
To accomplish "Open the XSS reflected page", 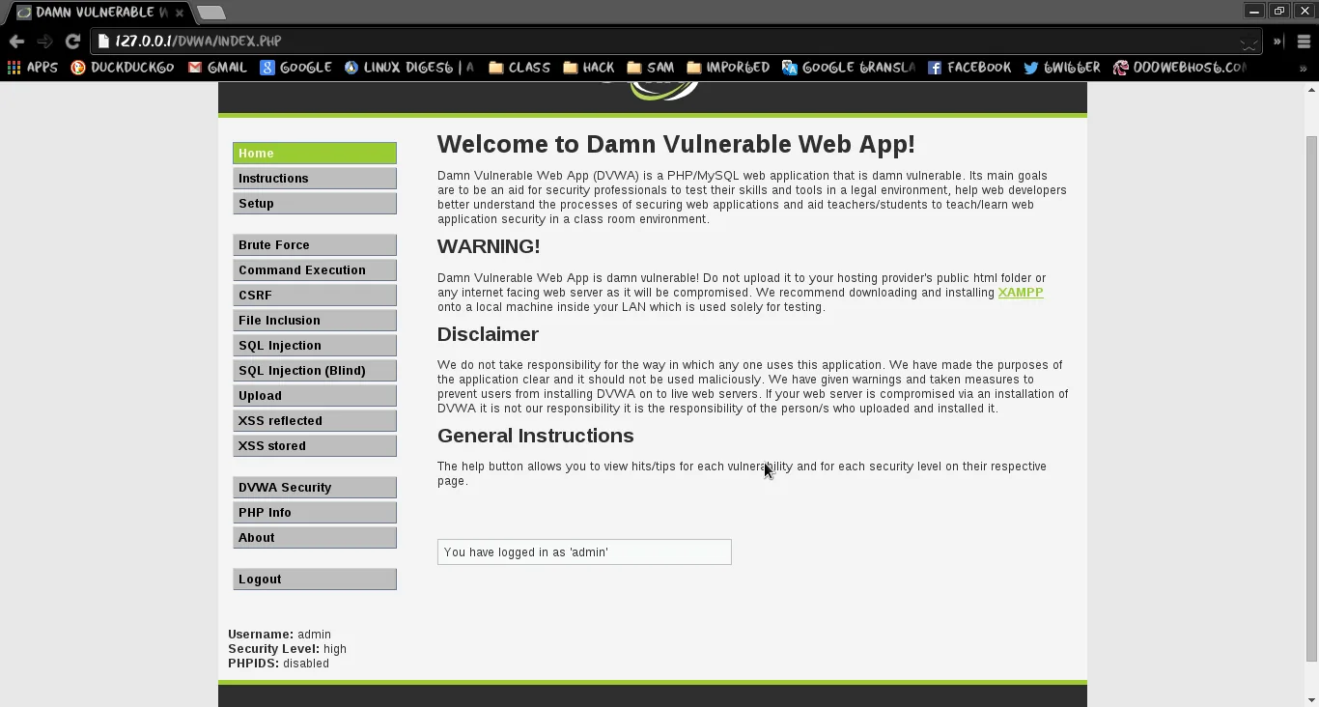I will point(315,421).
